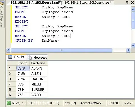Place cursor on ORDER BY keyword

point(24,41)
